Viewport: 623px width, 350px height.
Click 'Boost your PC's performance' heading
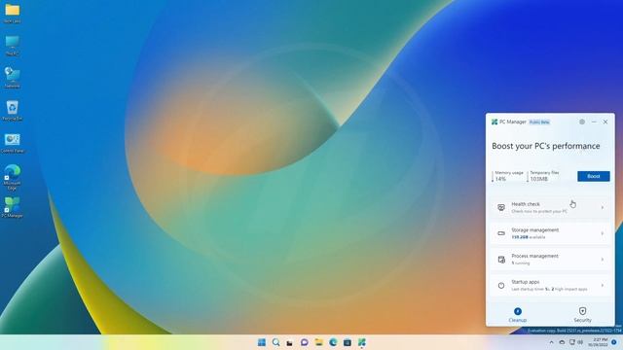click(545, 146)
